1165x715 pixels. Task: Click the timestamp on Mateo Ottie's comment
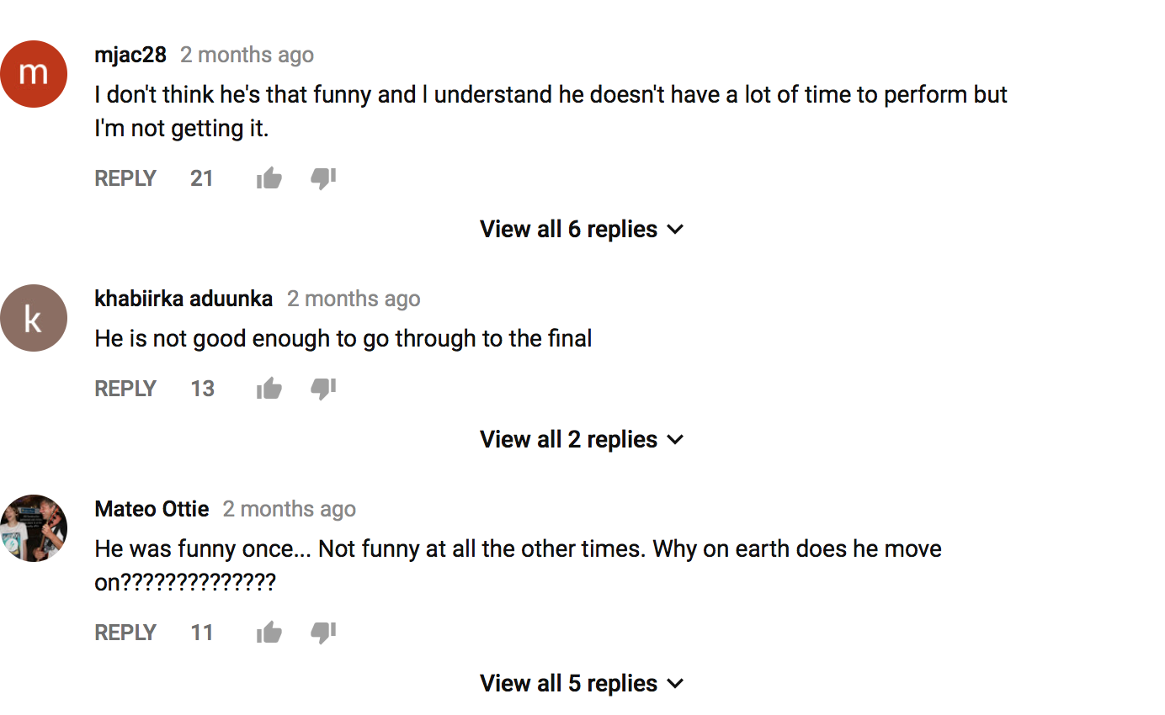289,509
